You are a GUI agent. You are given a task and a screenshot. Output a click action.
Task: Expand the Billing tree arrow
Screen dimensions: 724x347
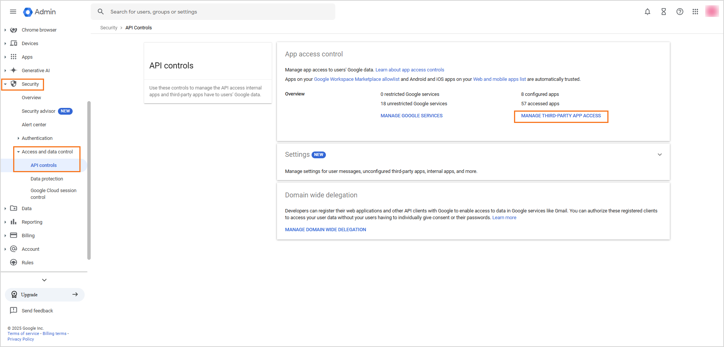click(5, 236)
